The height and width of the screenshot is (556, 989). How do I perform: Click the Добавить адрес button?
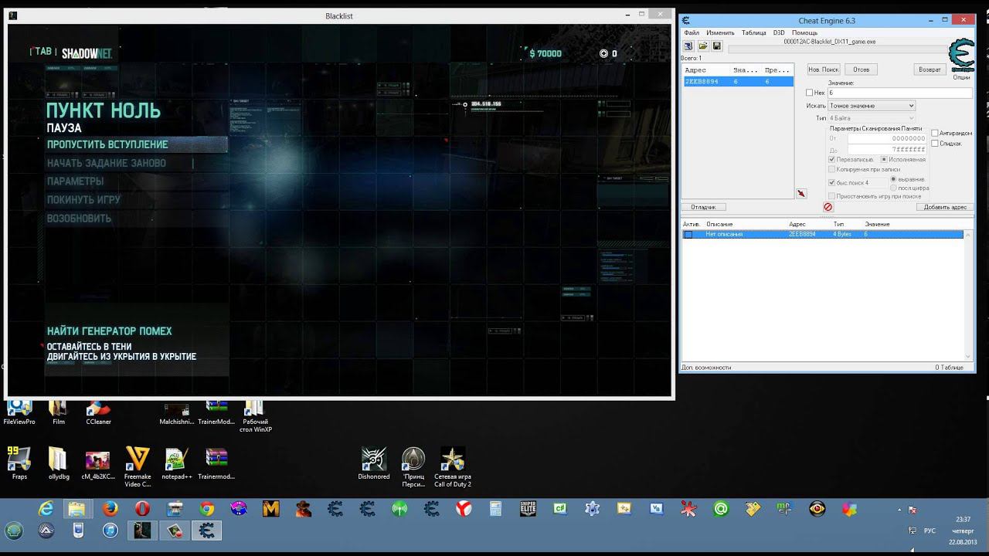(x=945, y=207)
